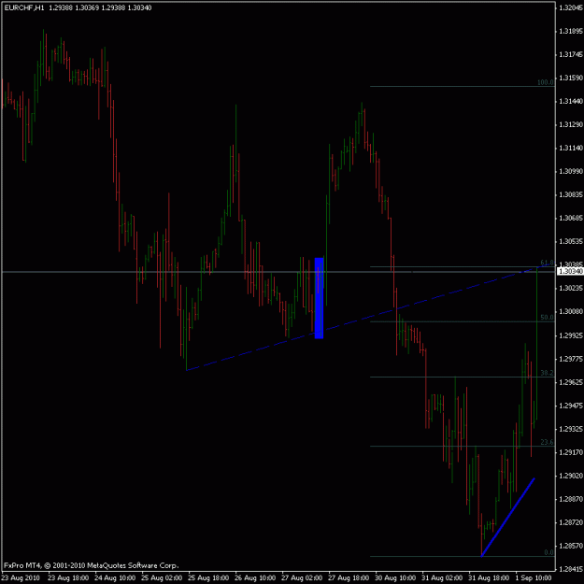Click the 25 Aug 18:00 time label
584x584 pixels.
(208, 578)
